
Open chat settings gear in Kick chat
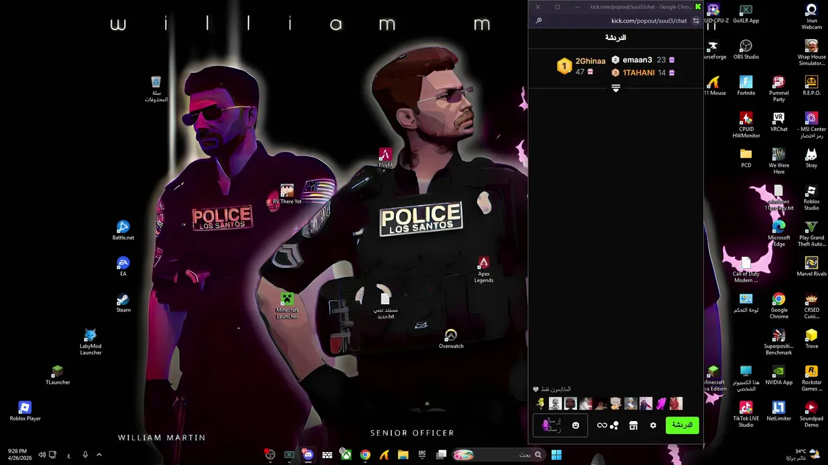tap(653, 425)
